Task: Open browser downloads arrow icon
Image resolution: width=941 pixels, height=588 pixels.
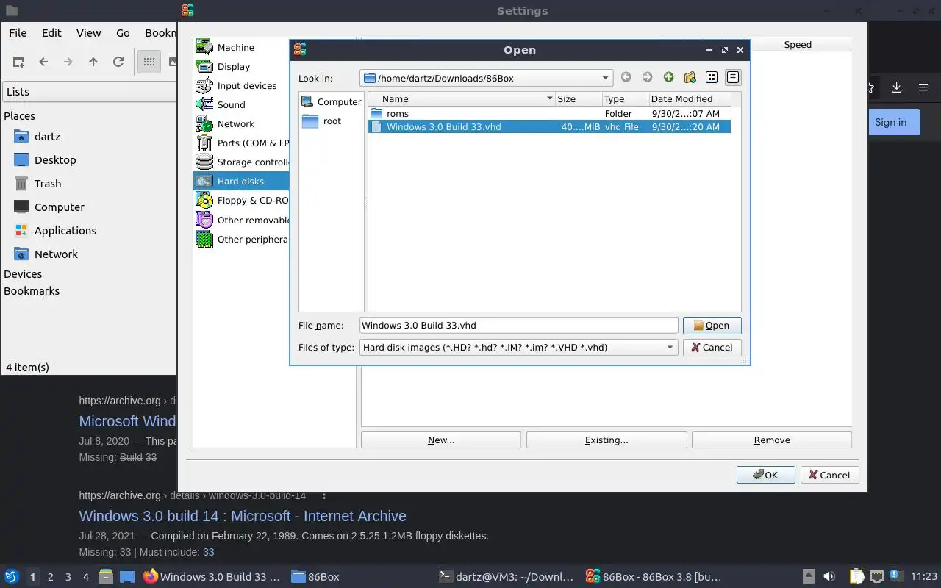Action: pyautogui.click(x=896, y=87)
